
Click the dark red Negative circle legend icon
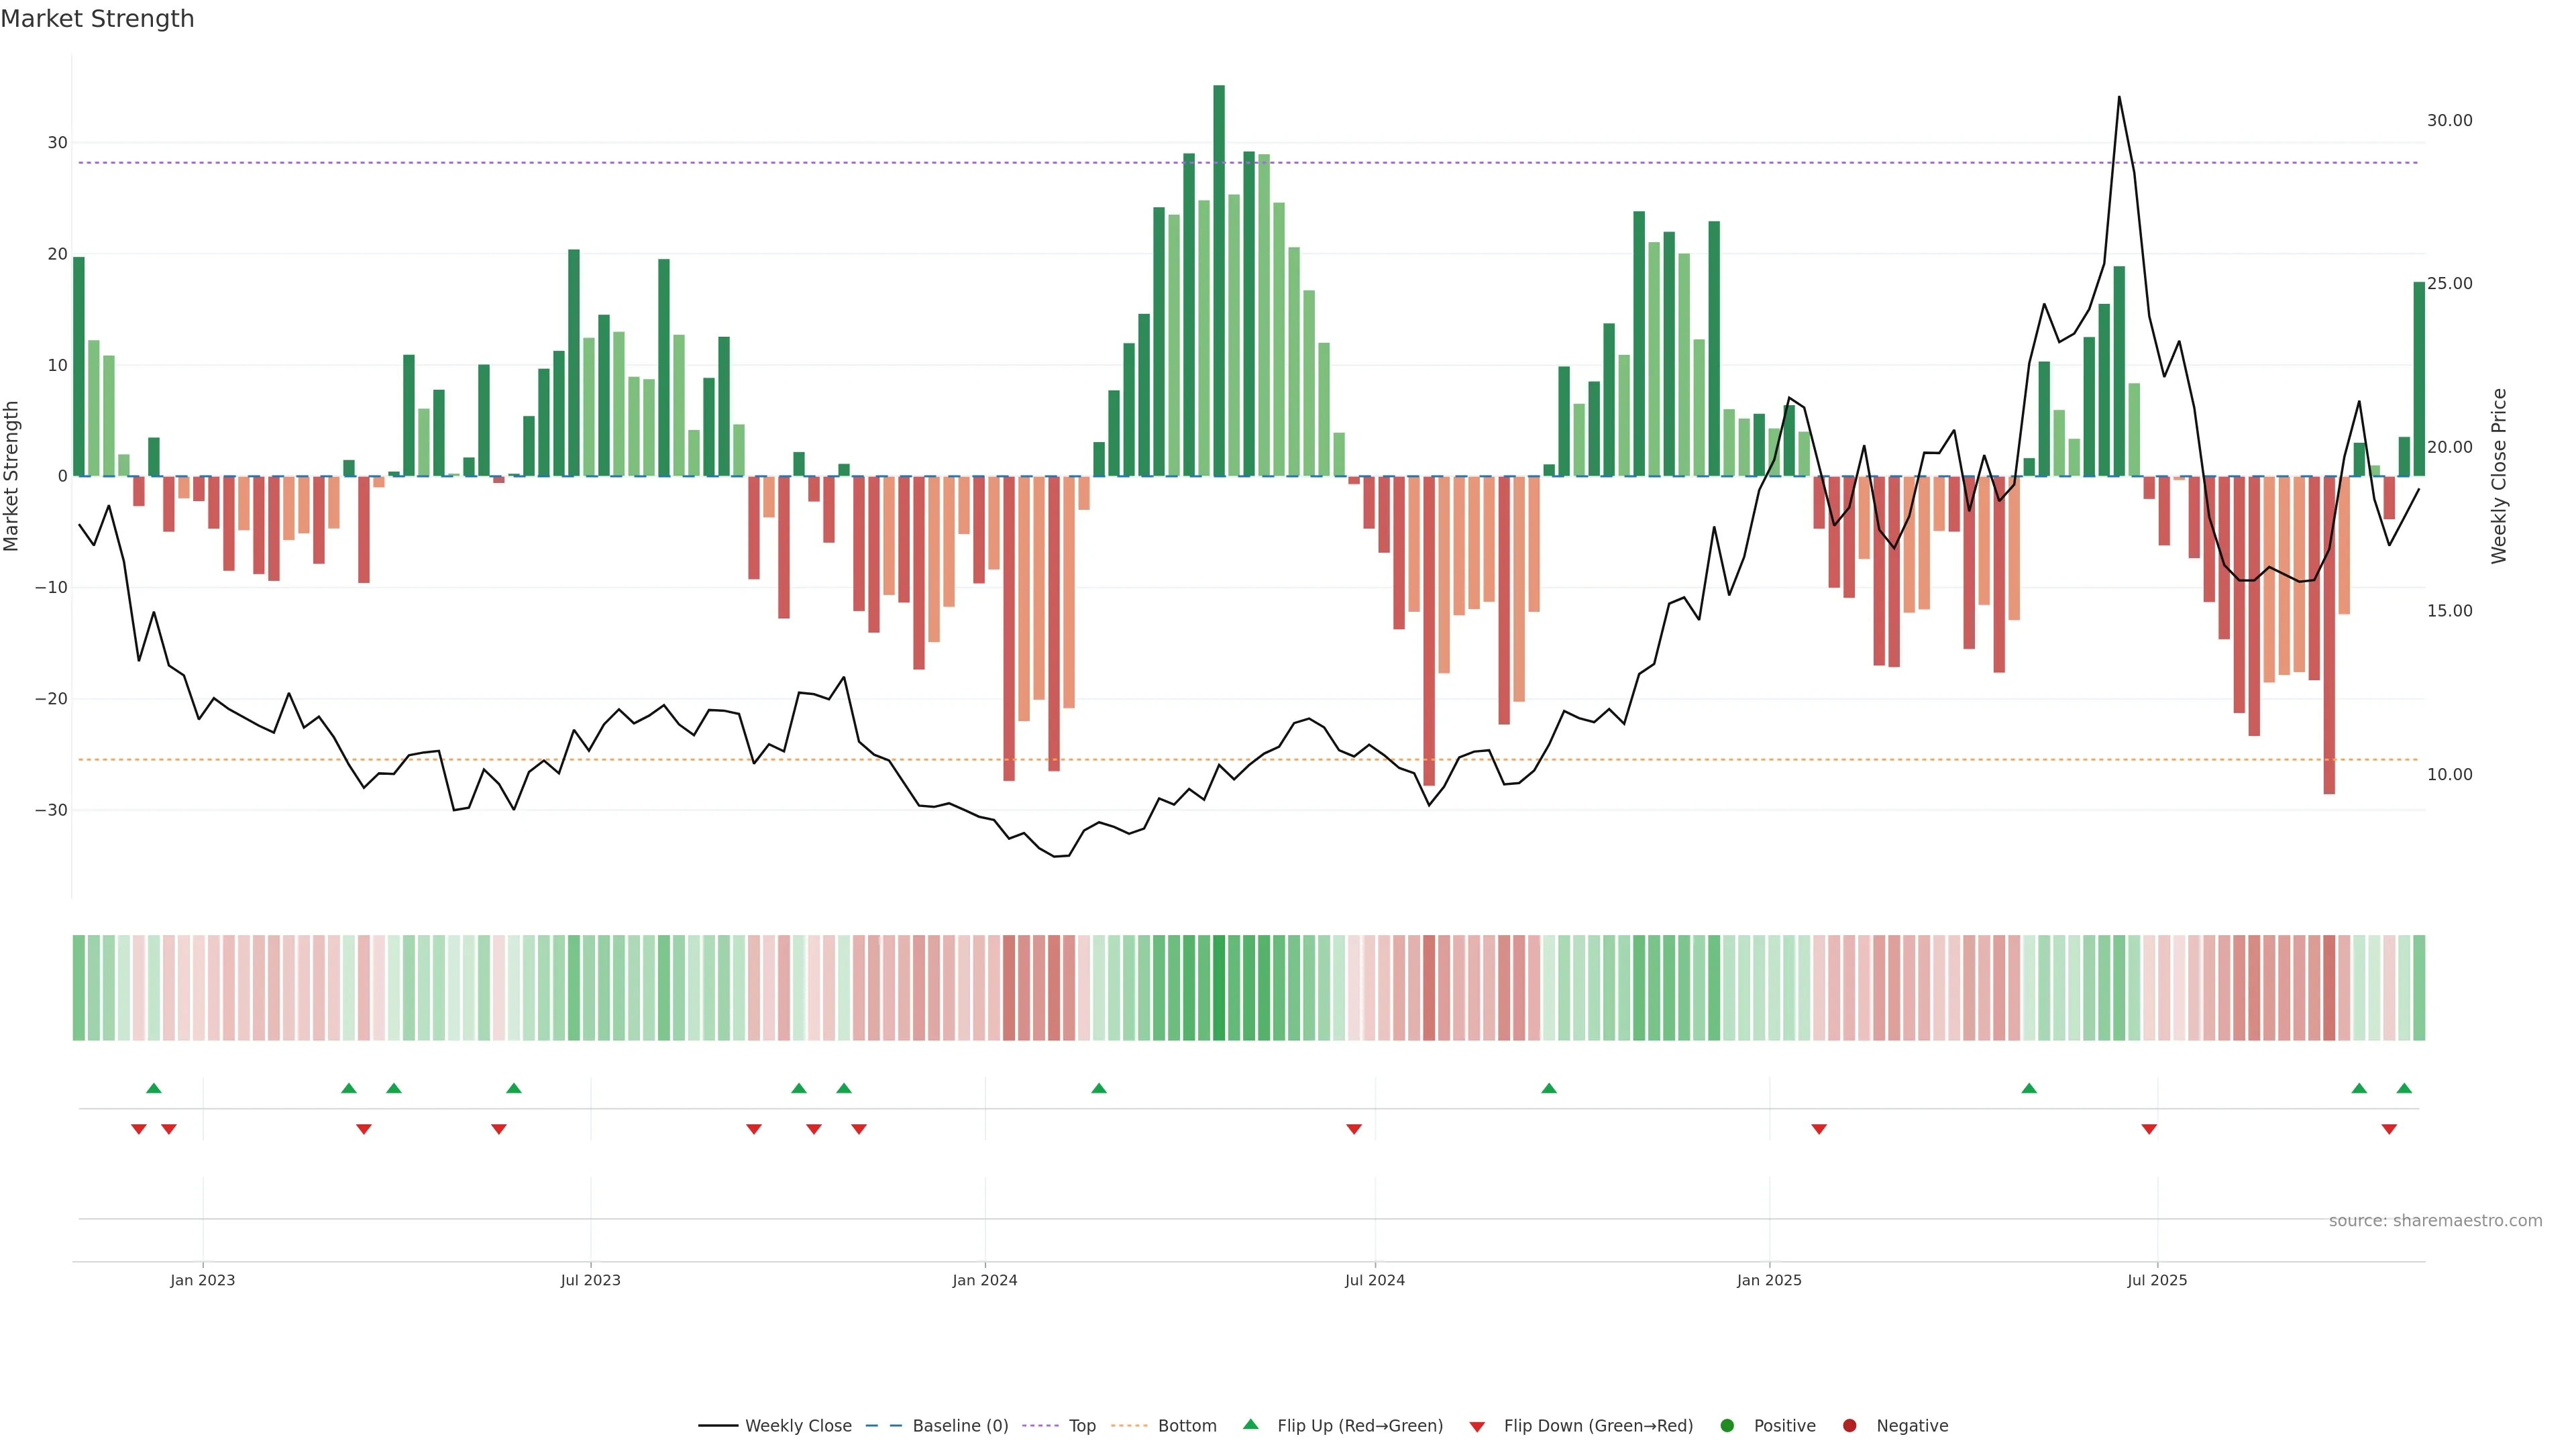coord(1849,1425)
